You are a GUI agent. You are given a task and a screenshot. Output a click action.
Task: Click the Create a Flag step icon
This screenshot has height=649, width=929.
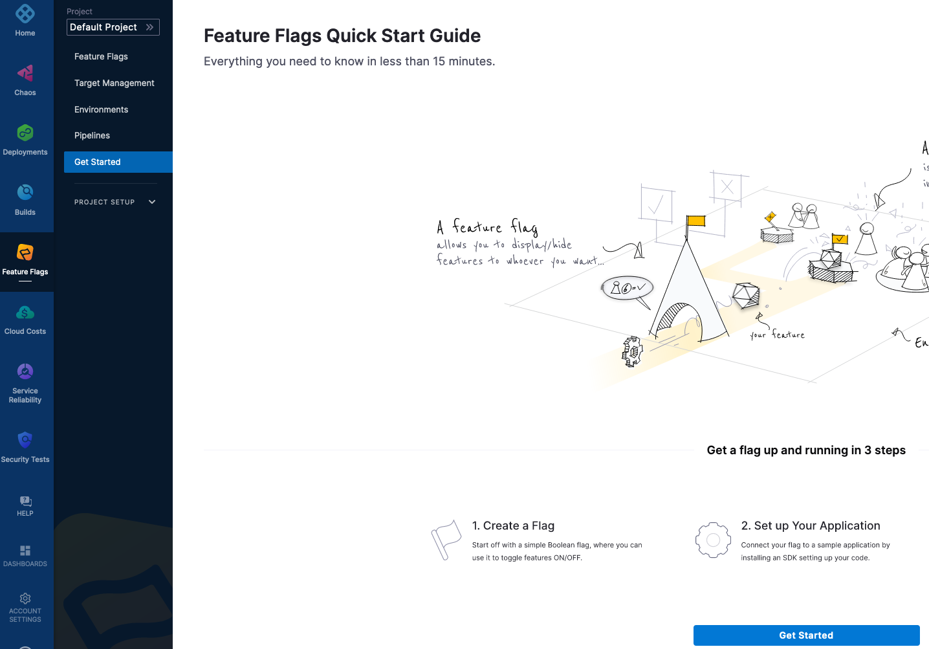point(445,540)
